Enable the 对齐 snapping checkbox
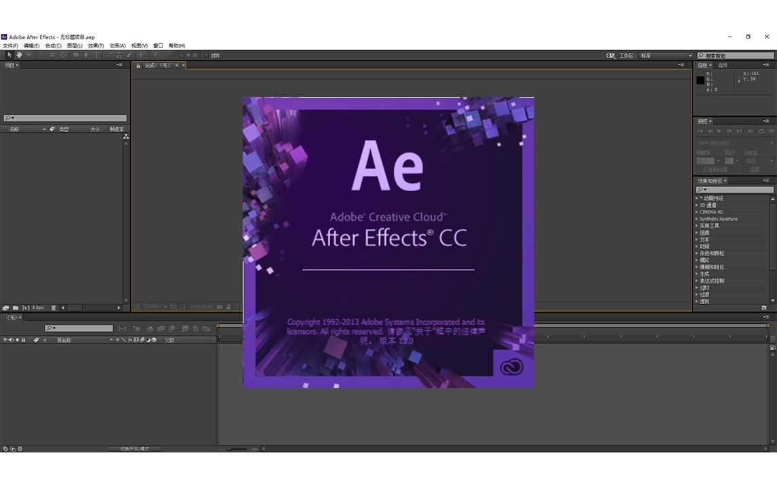Image resolution: width=777 pixels, height=485 pixels. pos(207,56)
